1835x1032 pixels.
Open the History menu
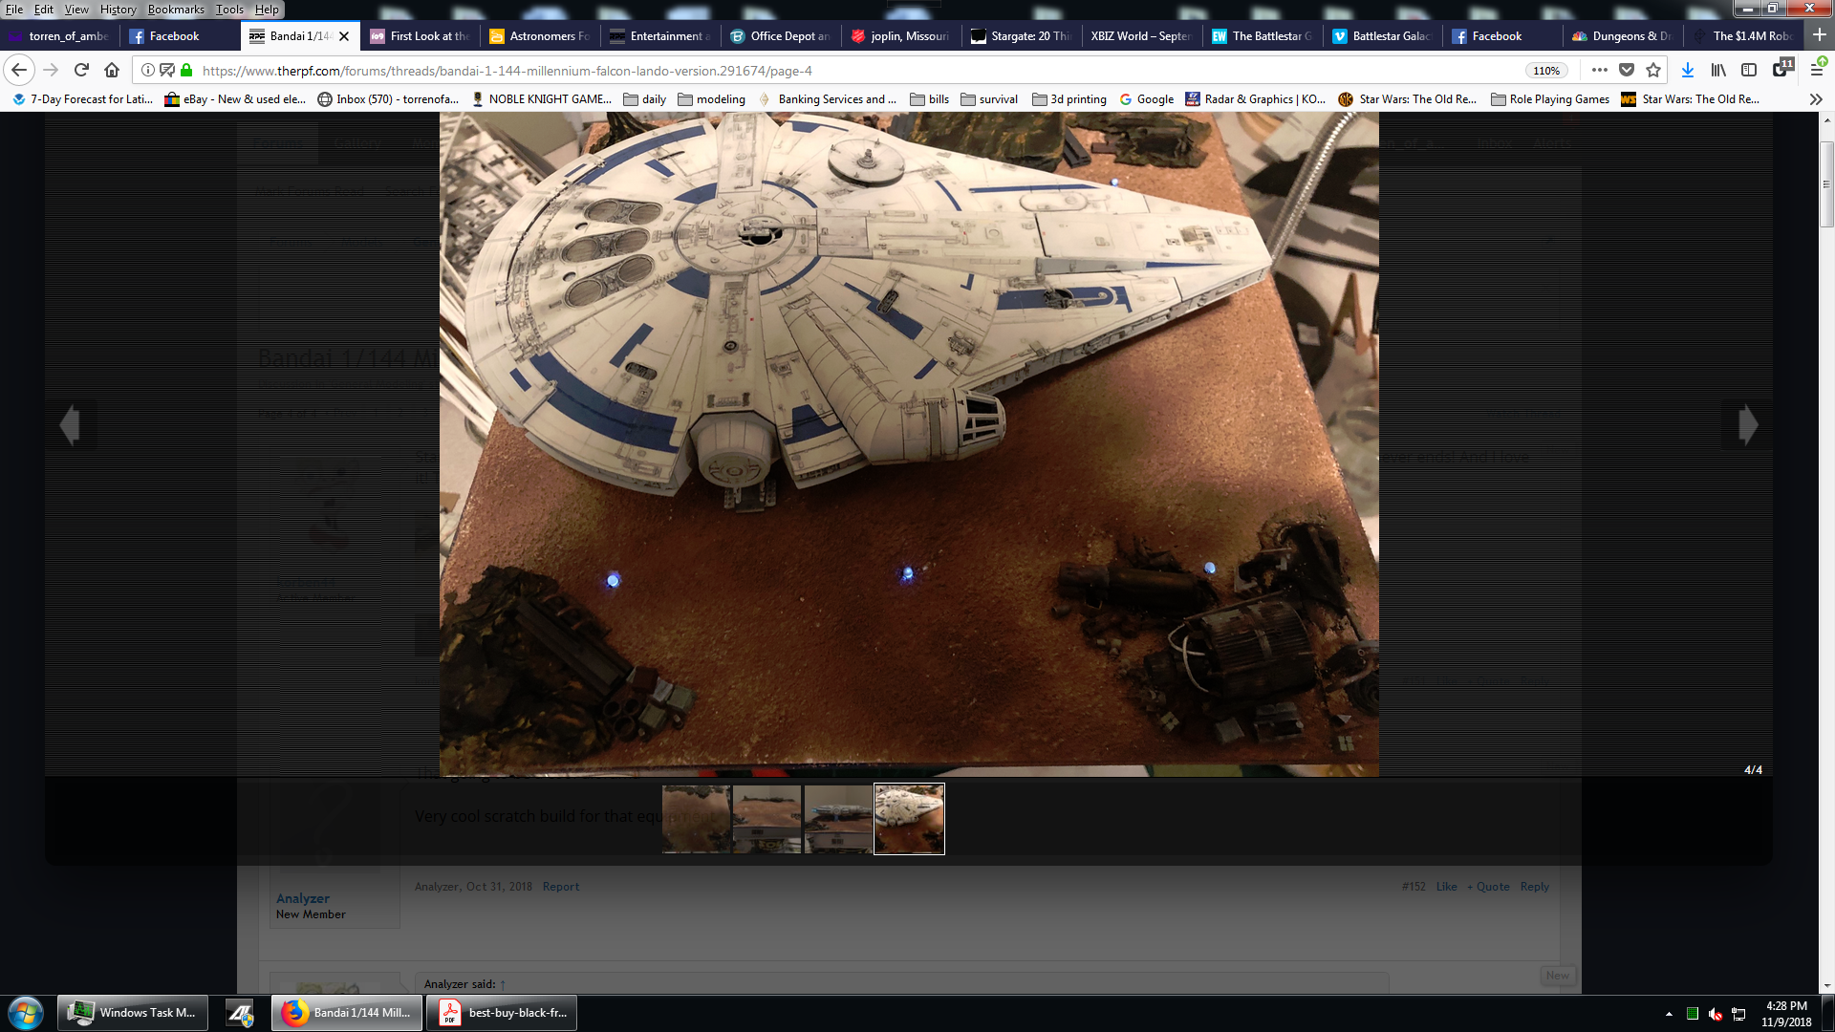(x=119, y=10)
